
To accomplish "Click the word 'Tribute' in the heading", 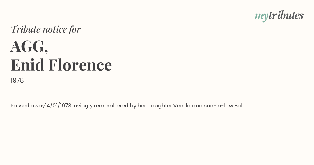I will (x=25, y=29).
